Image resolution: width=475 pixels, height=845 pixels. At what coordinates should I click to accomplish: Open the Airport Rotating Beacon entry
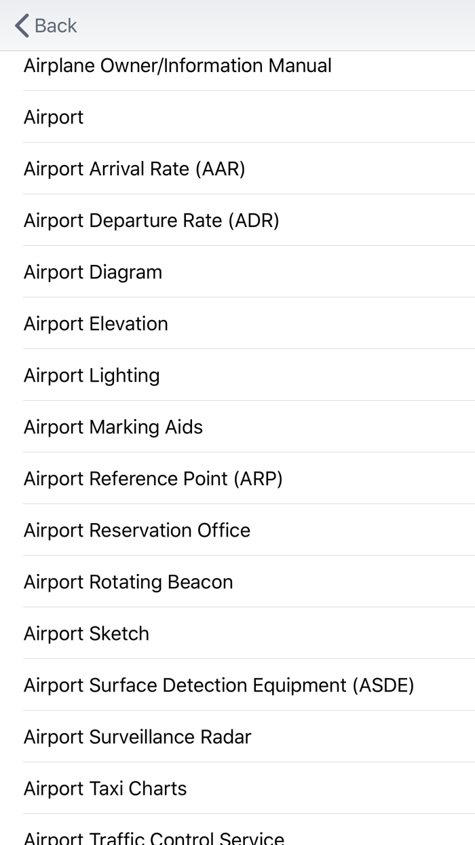(x=128, y=581)
